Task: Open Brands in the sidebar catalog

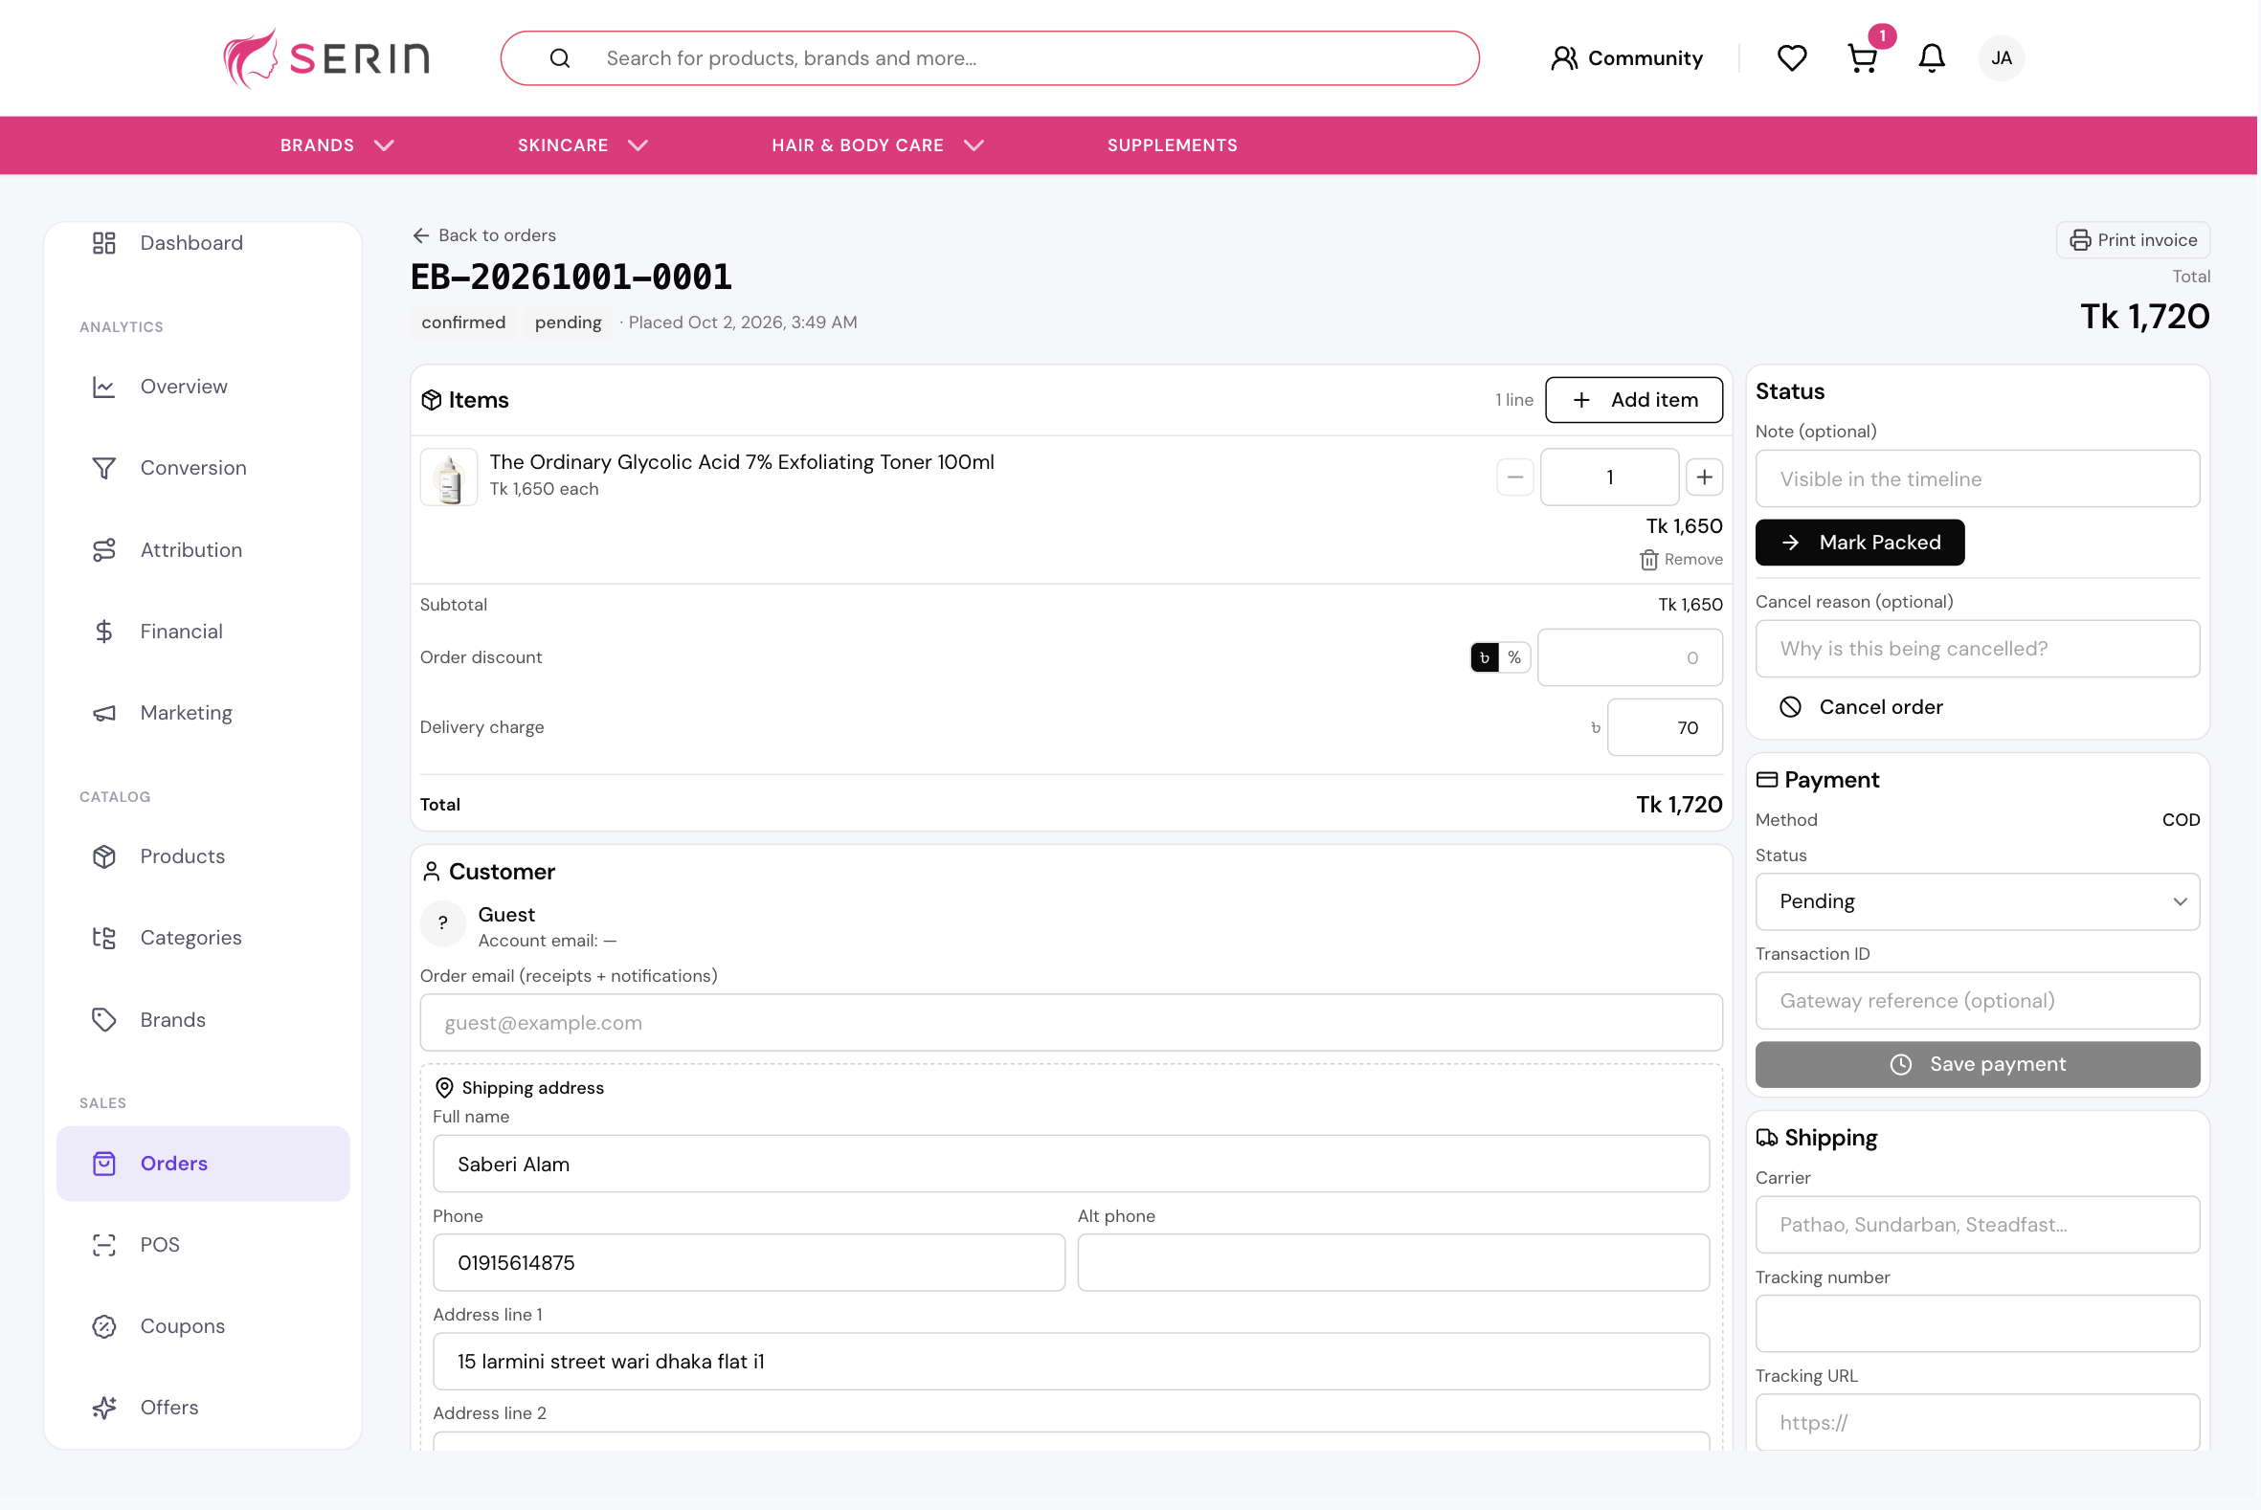Action: (x=202, y=1020)
